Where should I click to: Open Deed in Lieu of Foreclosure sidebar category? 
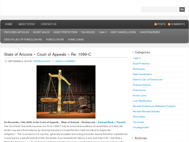point(148,79)
